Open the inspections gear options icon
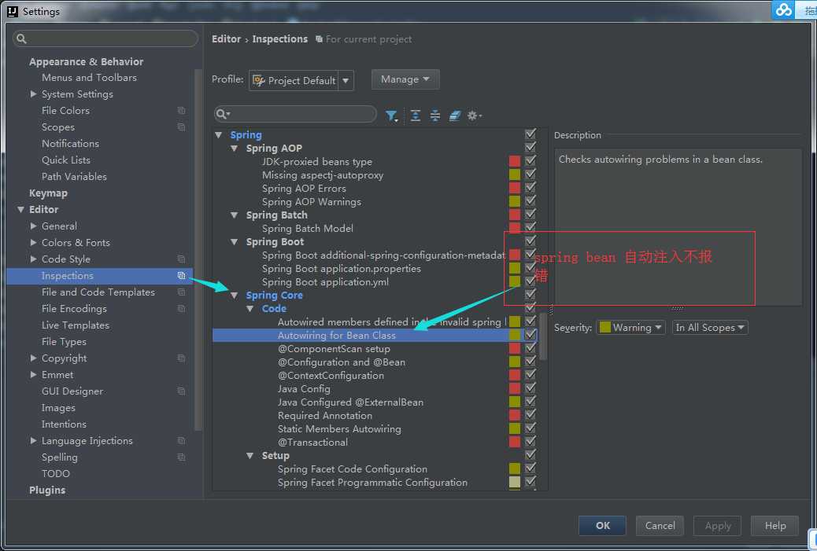 [x=474, y=116]
